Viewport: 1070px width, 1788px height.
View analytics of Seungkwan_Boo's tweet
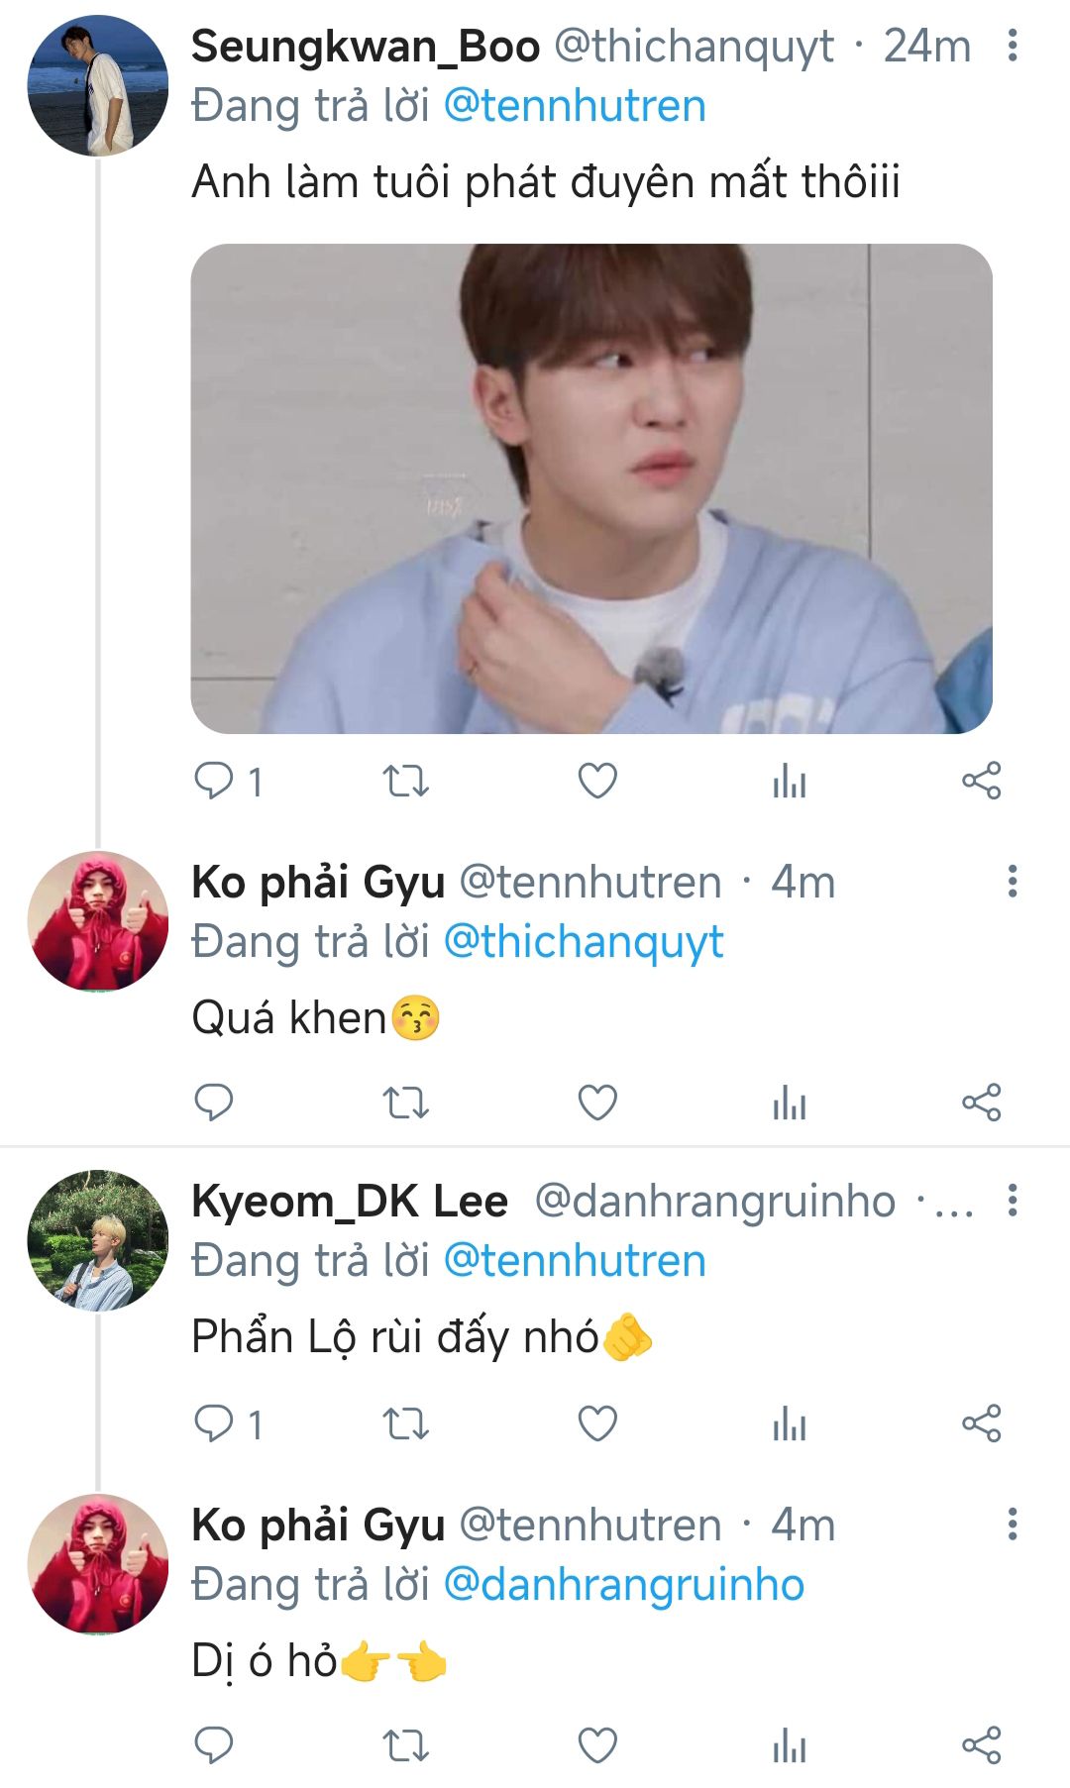[790, 782]
